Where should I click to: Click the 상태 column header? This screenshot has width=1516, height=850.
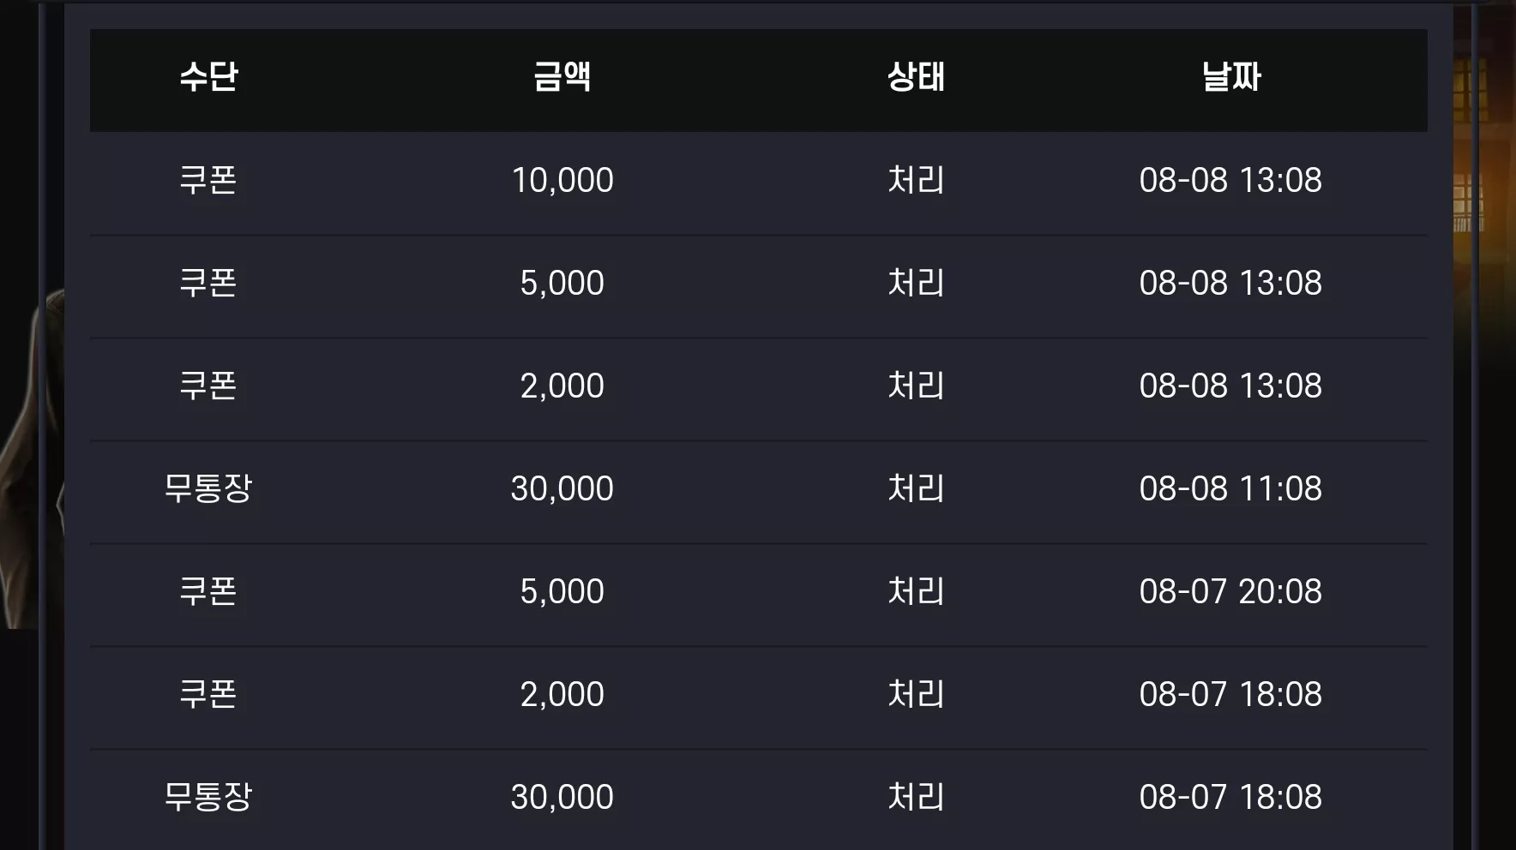[916, 77]
